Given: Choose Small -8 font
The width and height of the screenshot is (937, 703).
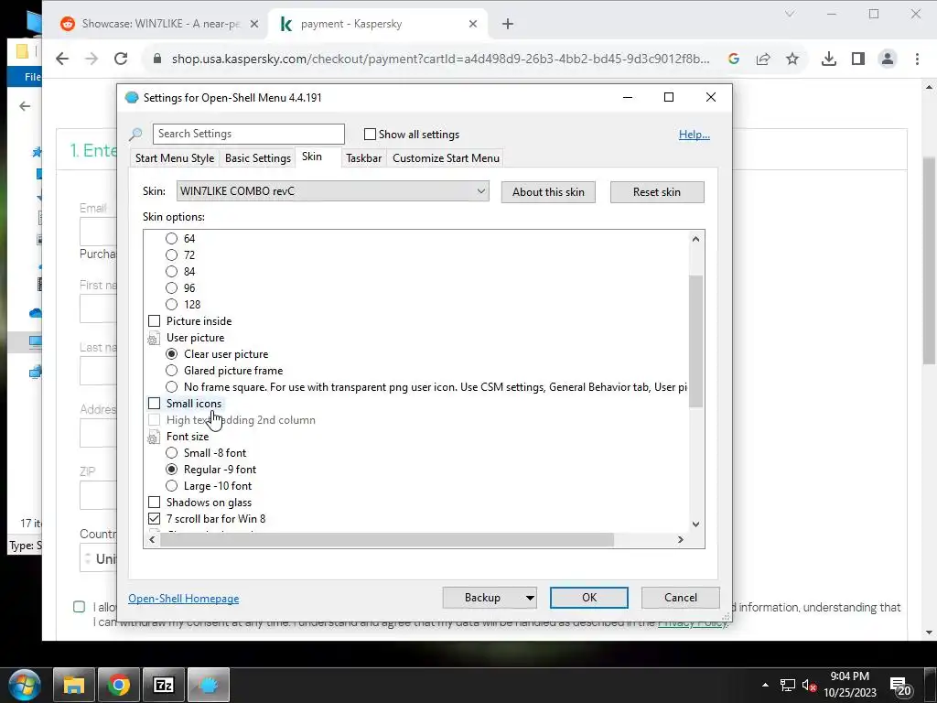Looking at the screenshot, I should click(x=171, y=453).
